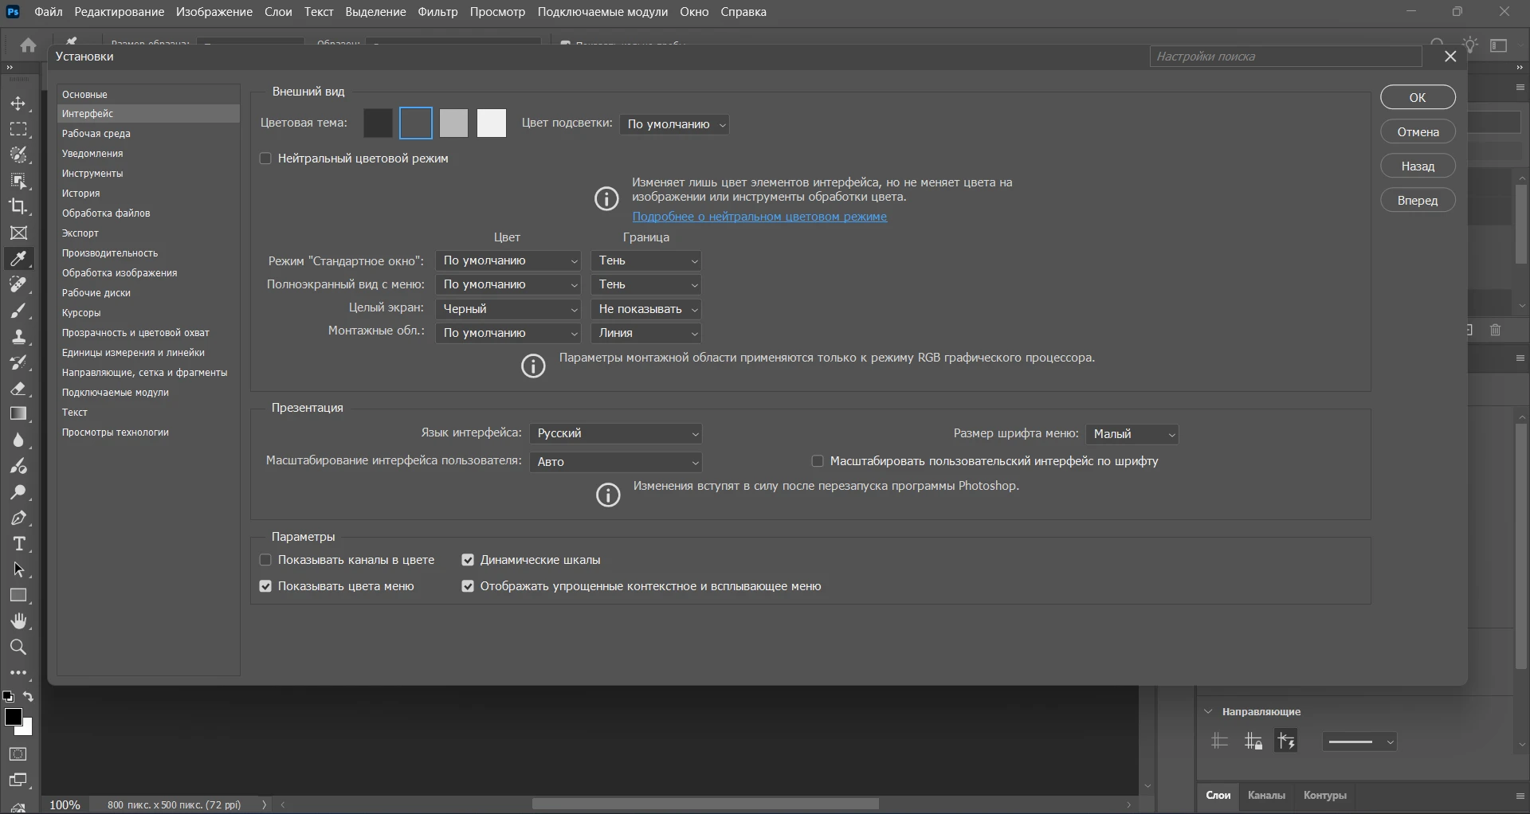Select the Hand tool
Screen dimensions: 1530x814
pos(18,621)
